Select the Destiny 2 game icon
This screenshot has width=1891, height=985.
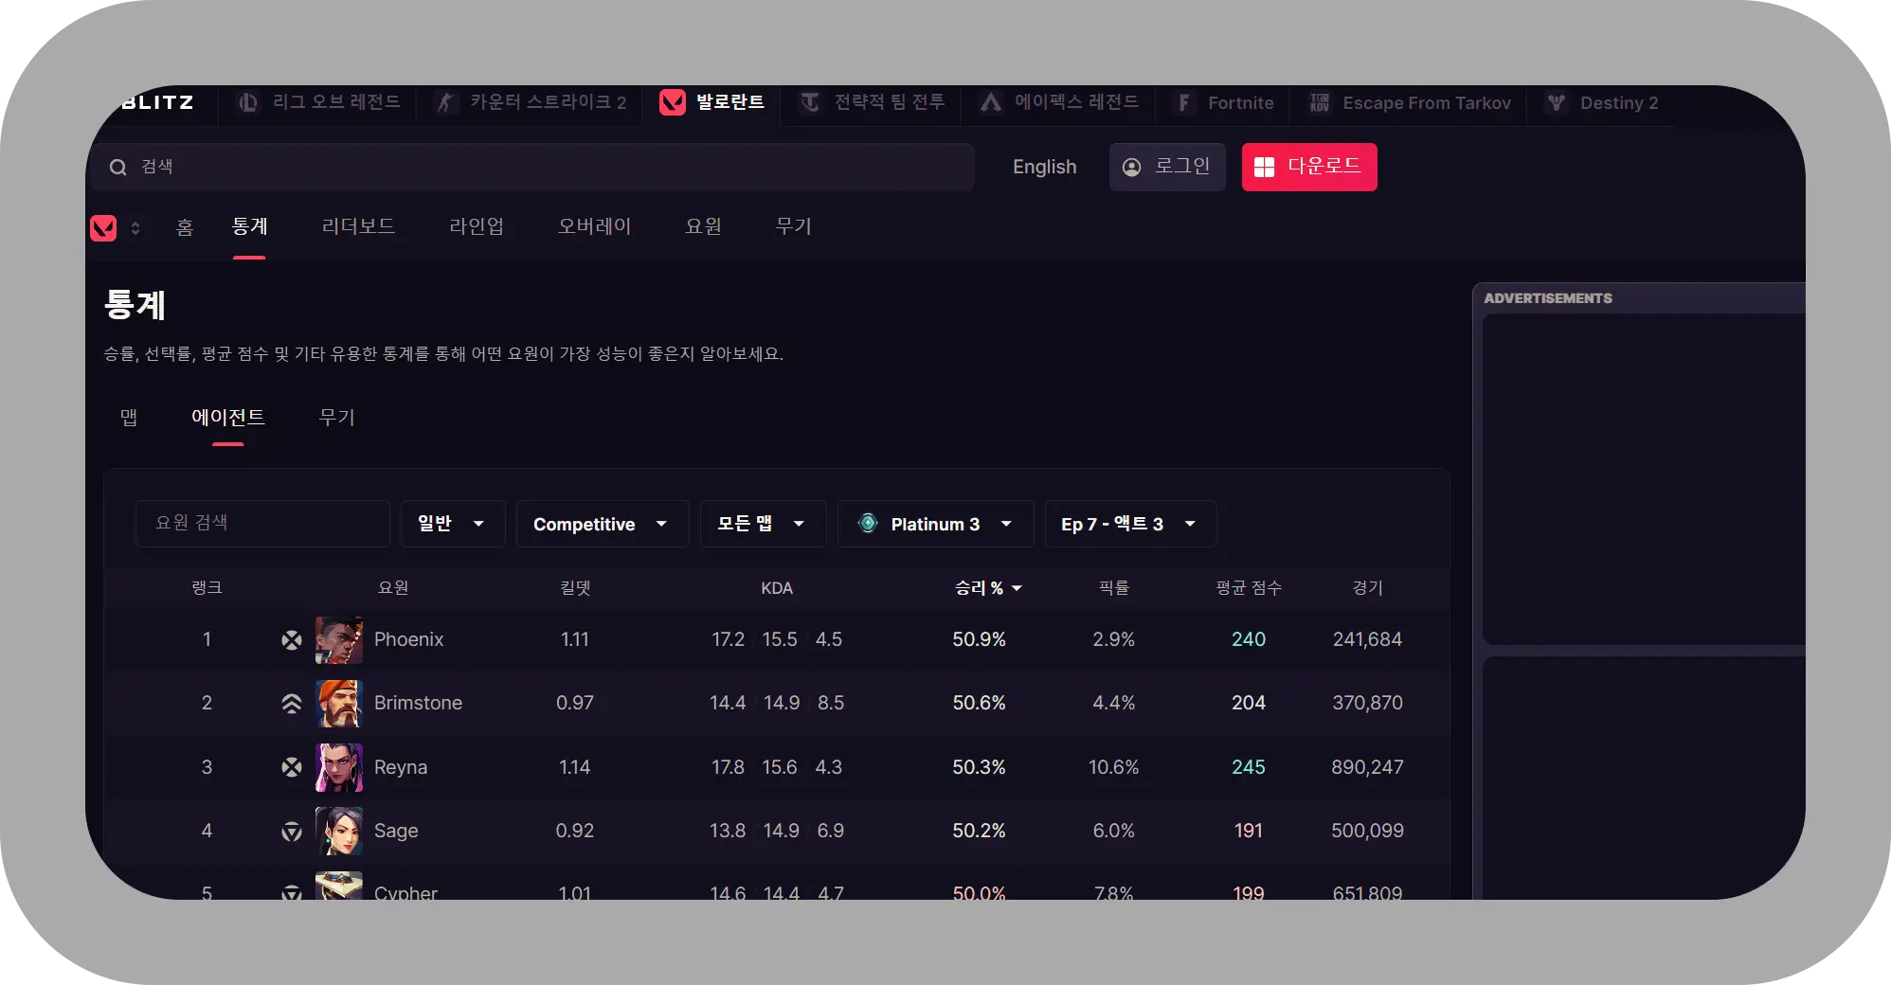point(1556,103)
